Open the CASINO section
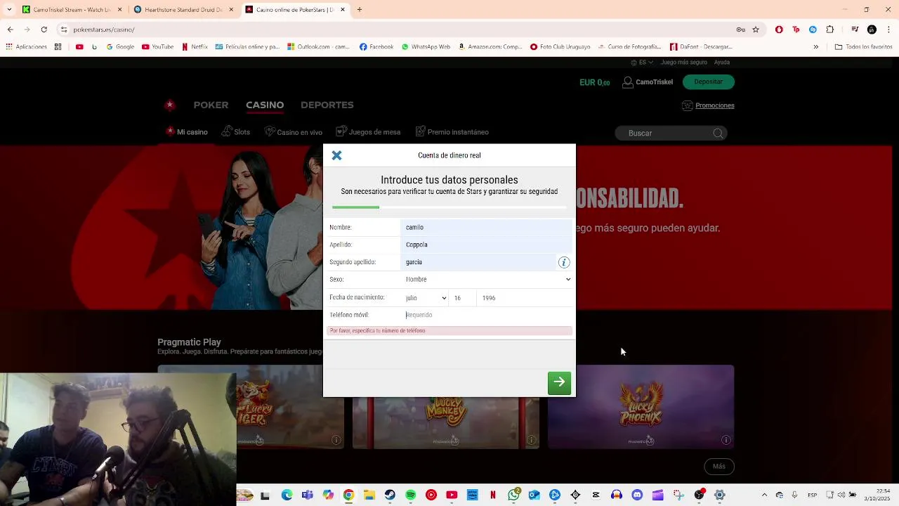This screenshot has width=899, height=506. click(x=265, y=105)
